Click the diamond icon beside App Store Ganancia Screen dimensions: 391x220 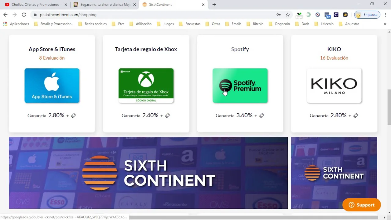[x=73, y=116]
